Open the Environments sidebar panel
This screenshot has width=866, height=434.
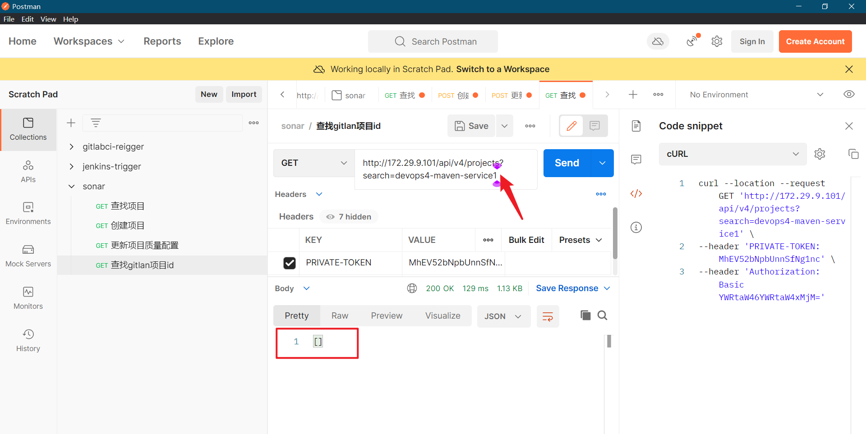[x=28, y=214]
